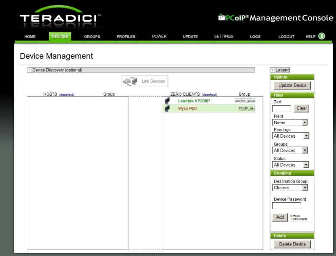The height and width of the screenshot is (256, 336).
Task: Click the Teradici logo
Action: [x=60, y=17]
